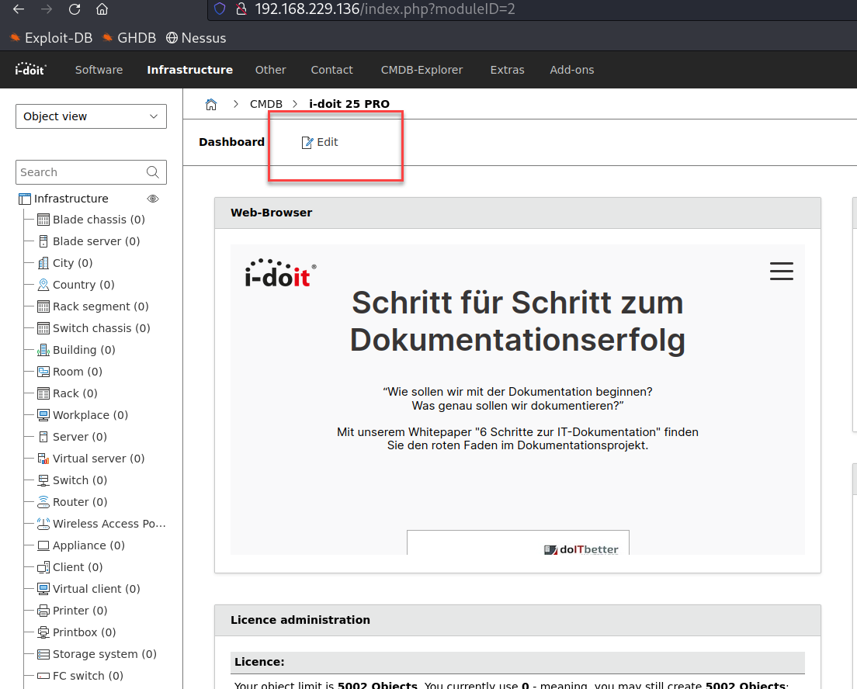The height and width of the screenshot is (689, 857).
Task: Click the Licence administration widget header
Action: 518,620
